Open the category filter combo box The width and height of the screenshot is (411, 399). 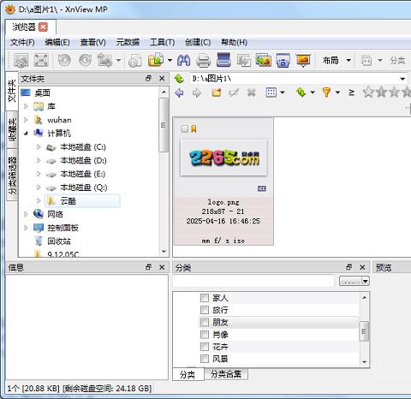point(354,281)
